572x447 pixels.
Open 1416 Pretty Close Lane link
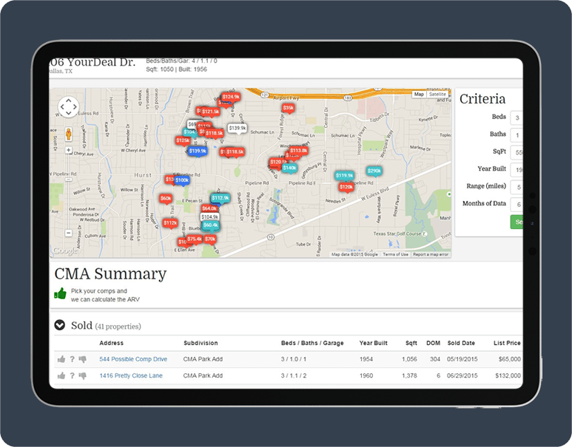132,376
